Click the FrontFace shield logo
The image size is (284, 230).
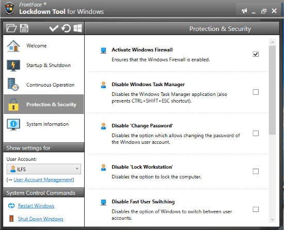[x=9, y=8]
